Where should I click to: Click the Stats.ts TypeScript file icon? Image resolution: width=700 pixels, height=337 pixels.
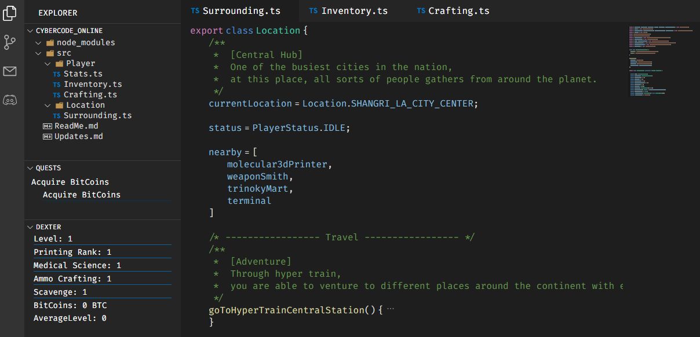click(x=57, y=74)
